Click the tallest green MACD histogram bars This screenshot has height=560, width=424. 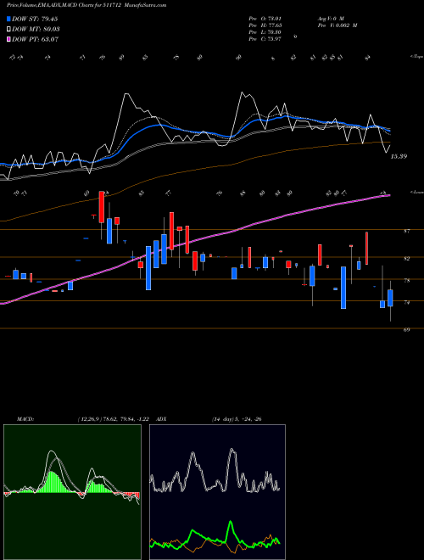(x=53, y=482)
